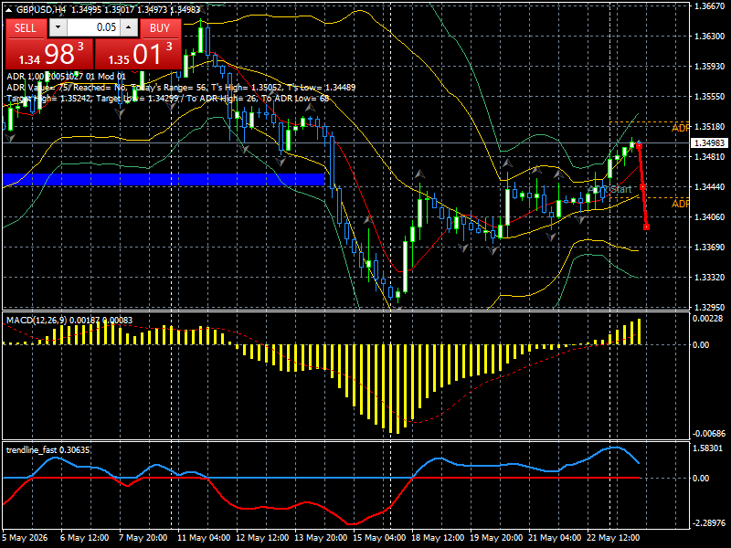The height and width of the screenshot is (548, 731).
Task: Click price axis level 1.36300
Action: coord(709,37)
